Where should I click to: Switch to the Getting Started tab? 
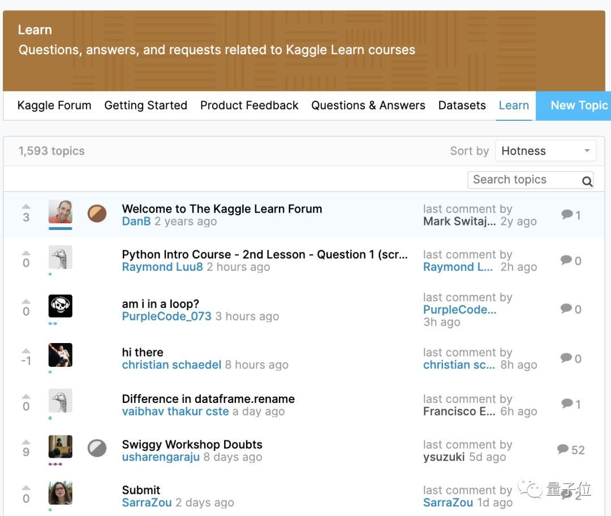coord(146,106)
